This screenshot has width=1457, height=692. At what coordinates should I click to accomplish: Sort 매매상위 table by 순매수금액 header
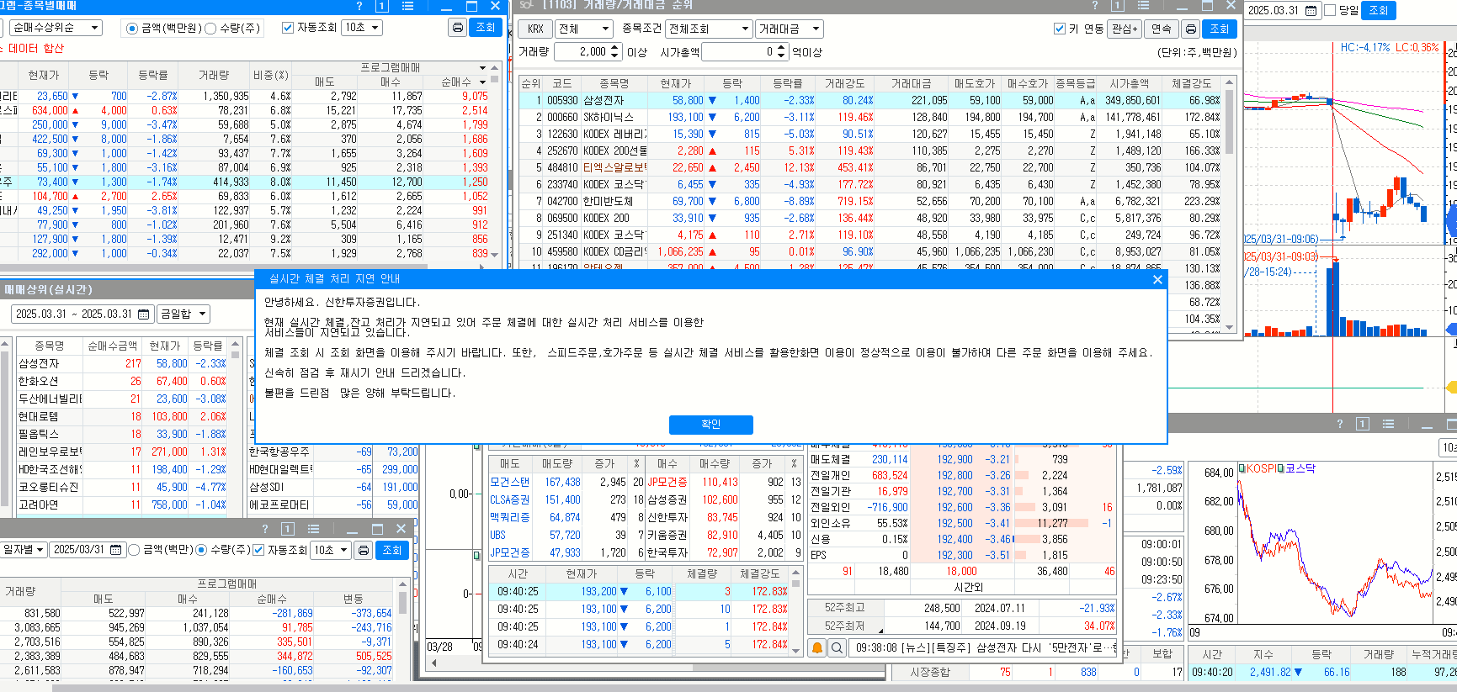(112, 346)
